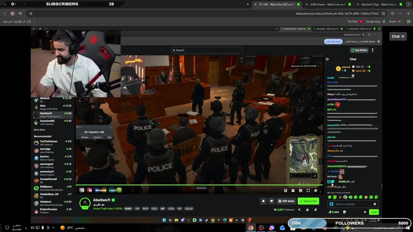Open the asmongold recommended channel
This screenshot has width=413, height=232.
(x=53, y=165)
